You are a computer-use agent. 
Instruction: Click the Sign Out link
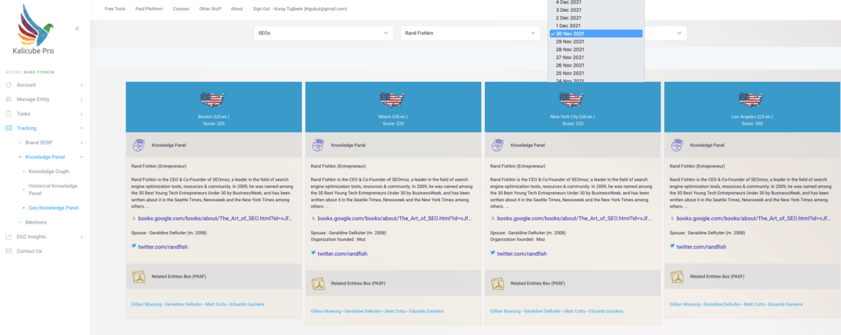pos(261,9)
